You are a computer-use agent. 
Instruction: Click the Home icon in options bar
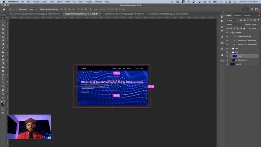[x=4, y=9]
